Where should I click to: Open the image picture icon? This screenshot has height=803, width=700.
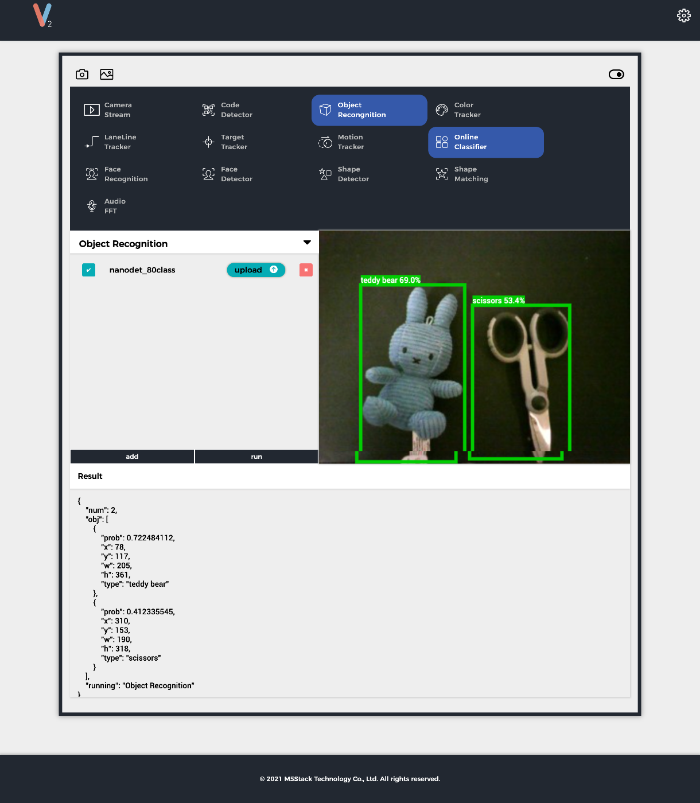point(107,74)
